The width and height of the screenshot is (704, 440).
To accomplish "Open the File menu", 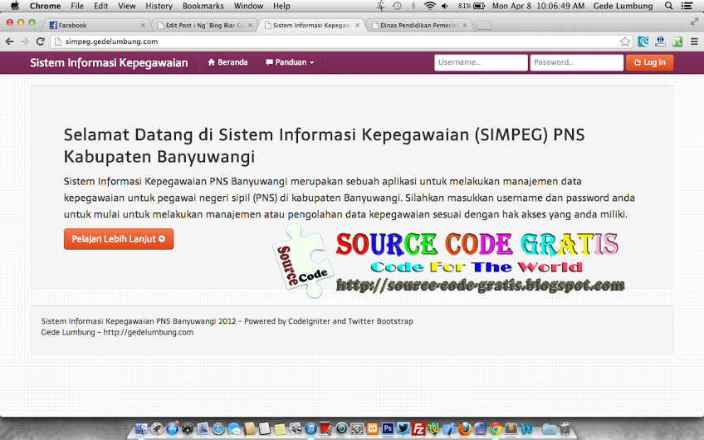I will pos(77,6).
